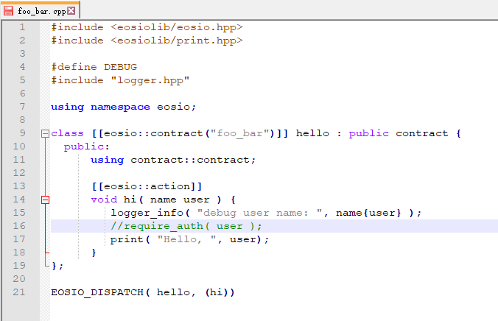
Task: Click the 'class' keyword on line 9
Action: coord(67,133)
